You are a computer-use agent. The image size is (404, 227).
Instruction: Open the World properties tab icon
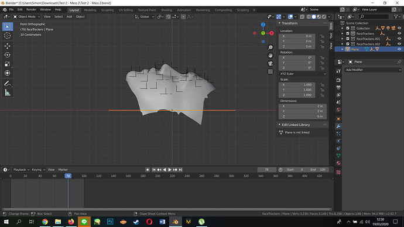tap(338, 109)
